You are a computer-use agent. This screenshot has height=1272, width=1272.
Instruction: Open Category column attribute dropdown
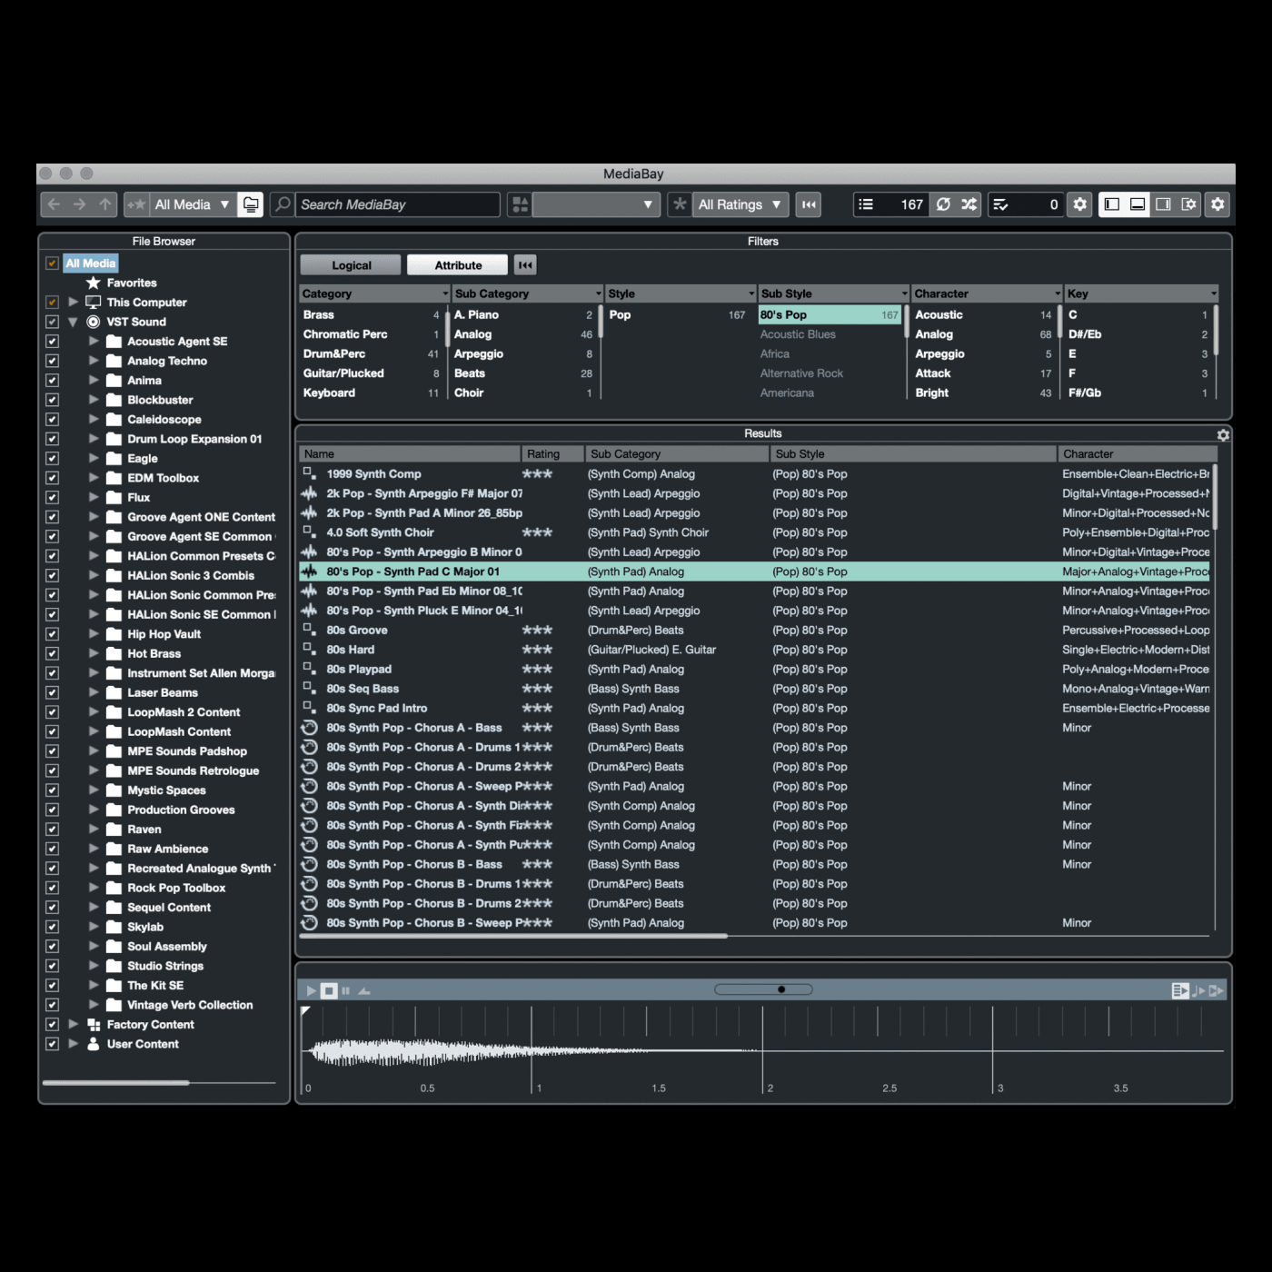(445, 294)
